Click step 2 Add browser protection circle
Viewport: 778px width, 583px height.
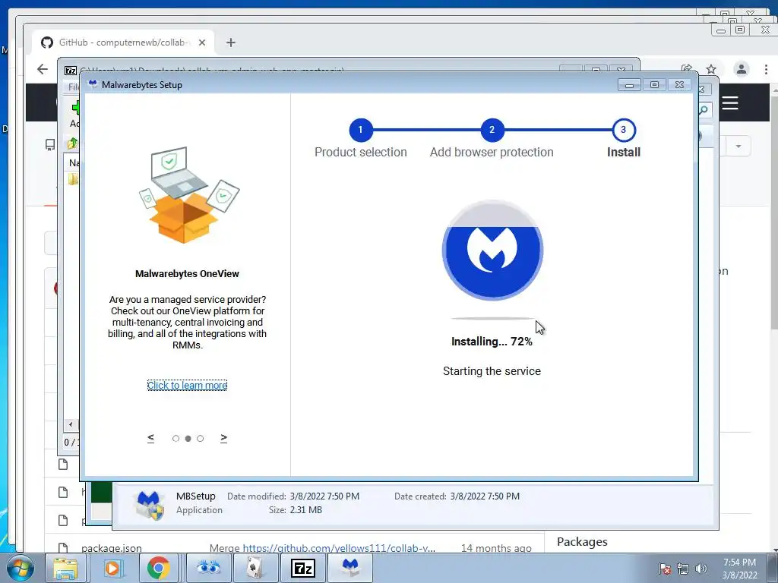click(492, 130)
